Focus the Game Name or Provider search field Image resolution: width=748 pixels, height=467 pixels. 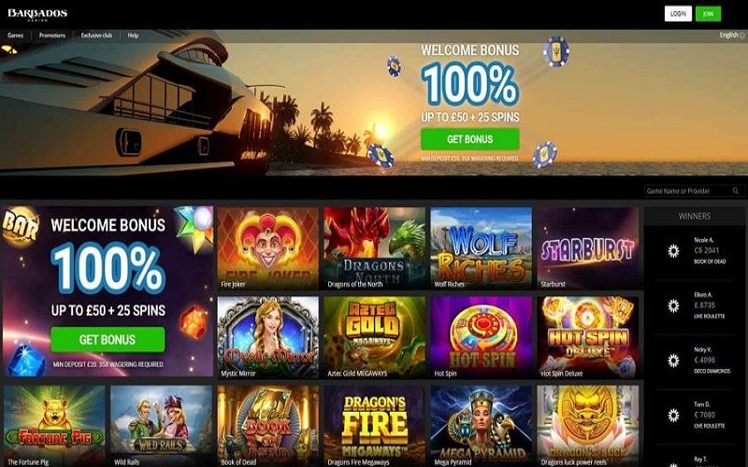(x=688, y=191)
